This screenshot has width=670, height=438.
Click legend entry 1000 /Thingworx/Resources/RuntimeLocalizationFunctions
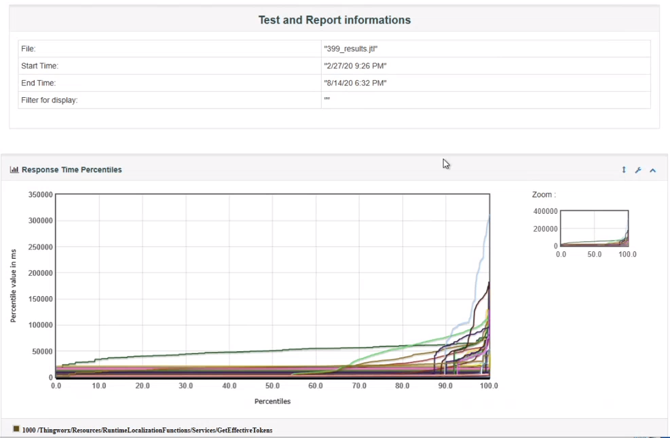click(147, 430)
